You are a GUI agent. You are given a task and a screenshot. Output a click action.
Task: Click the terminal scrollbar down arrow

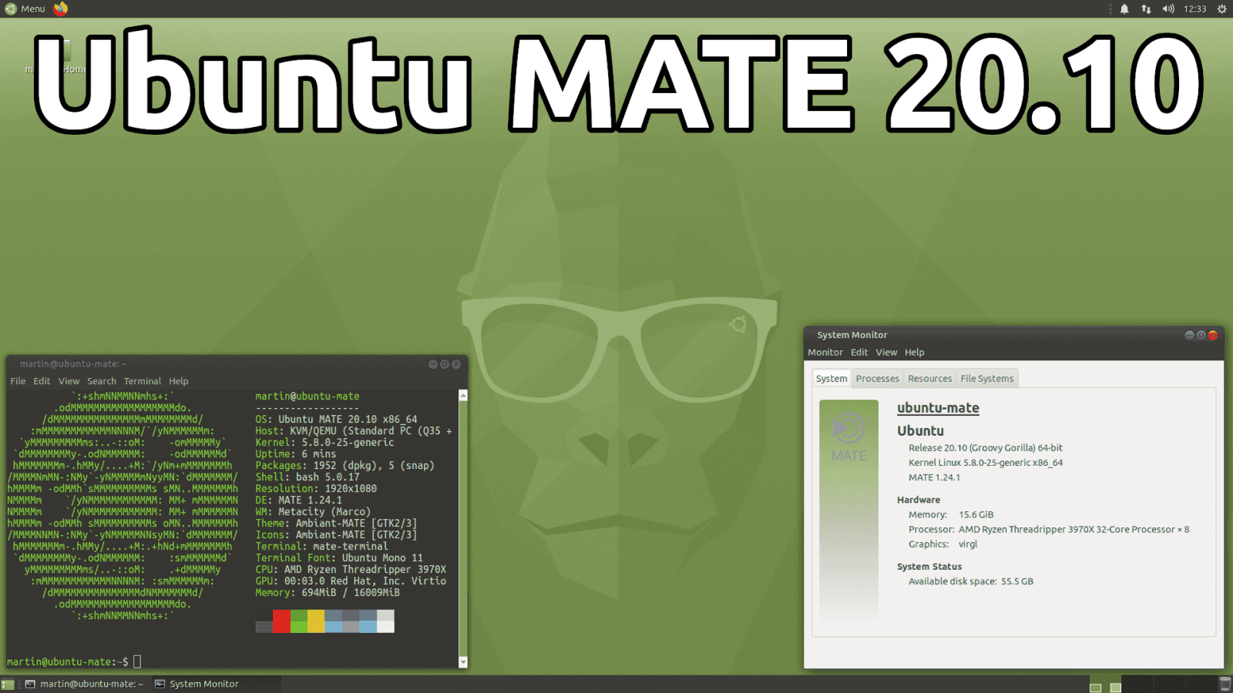tap(463, 661)
